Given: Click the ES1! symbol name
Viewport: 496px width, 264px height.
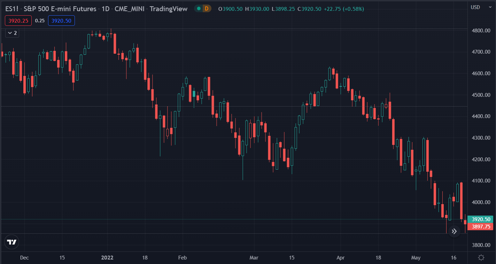Looking at the screenshot, I should 12,9.
